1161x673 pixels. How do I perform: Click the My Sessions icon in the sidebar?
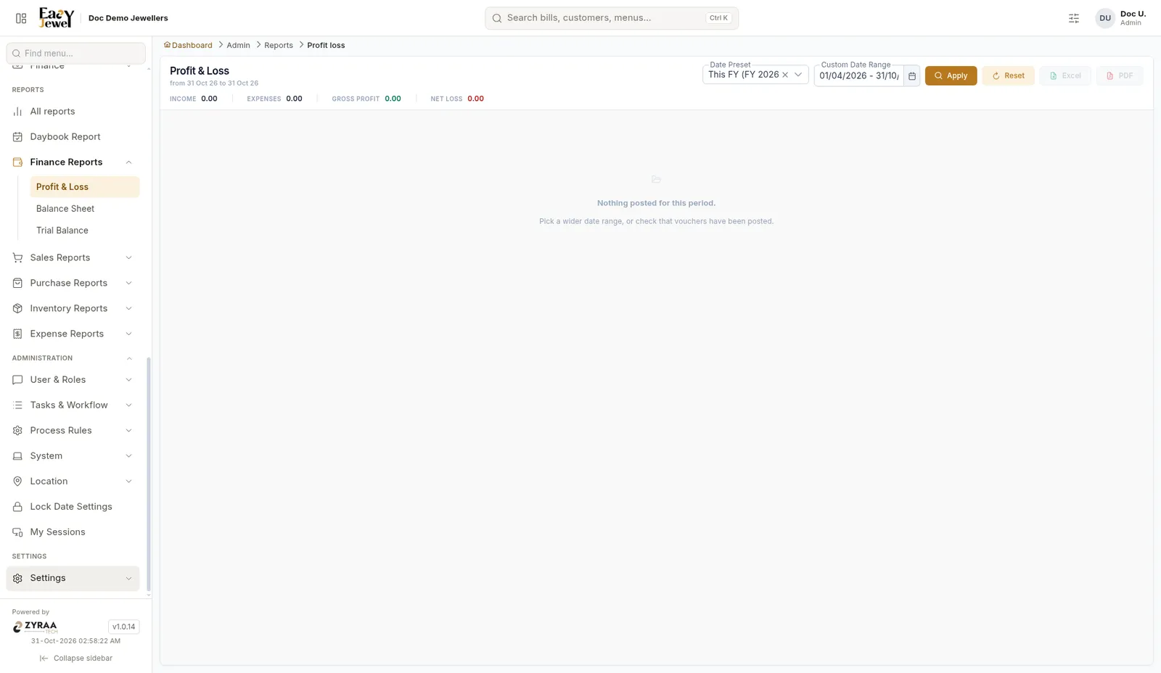[x=17, y=532]
